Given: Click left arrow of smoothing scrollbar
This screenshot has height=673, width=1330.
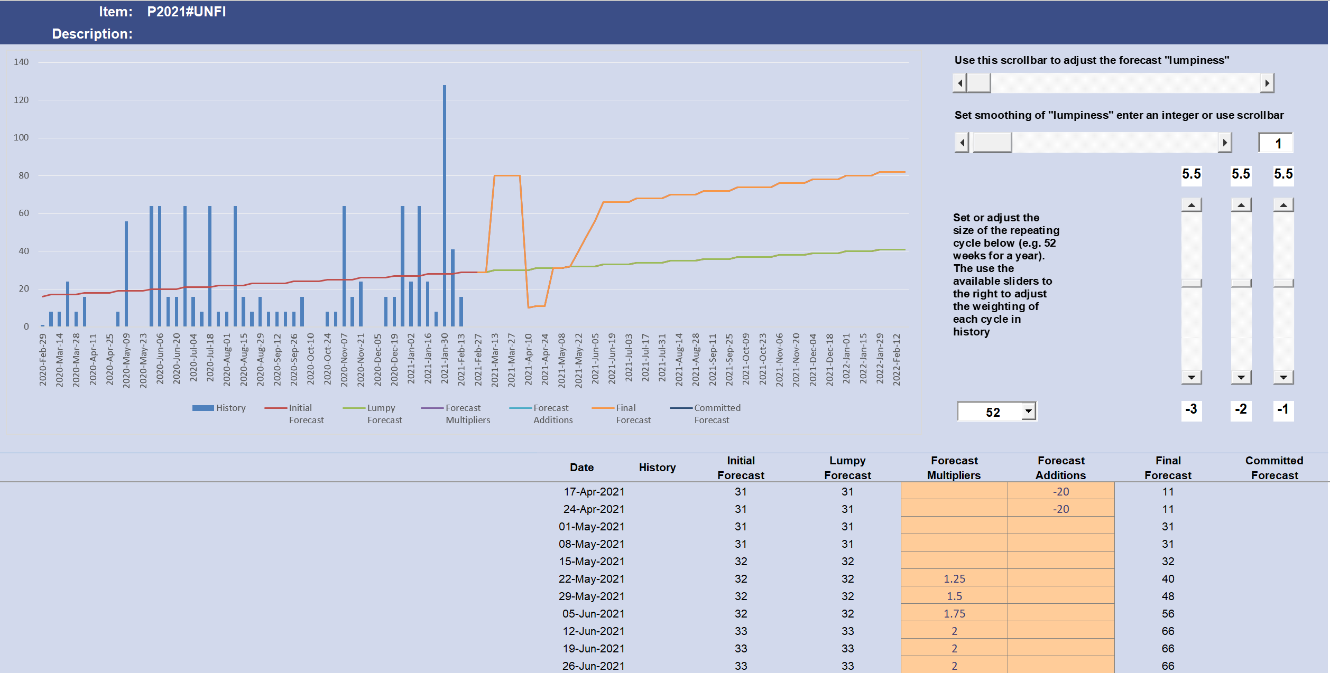Looking at the screenshot, I should [962, 143].
